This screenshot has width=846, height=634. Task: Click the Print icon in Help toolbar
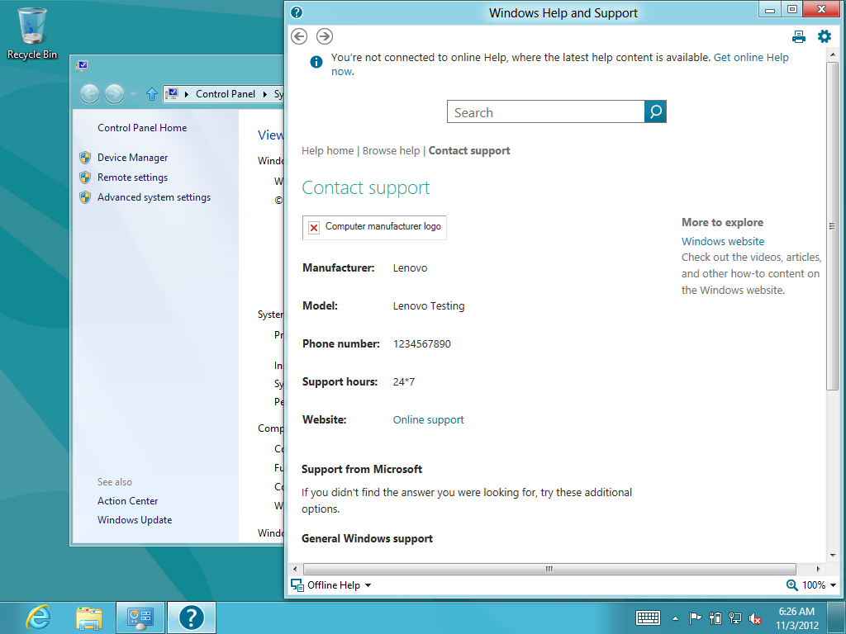(798, 36)
